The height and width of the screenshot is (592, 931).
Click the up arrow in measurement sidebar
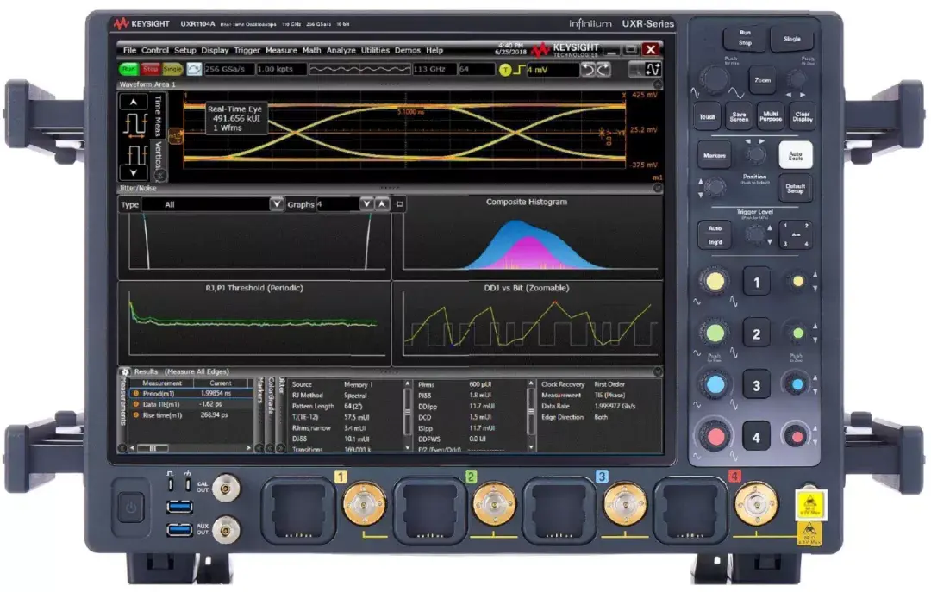point(134,103)
